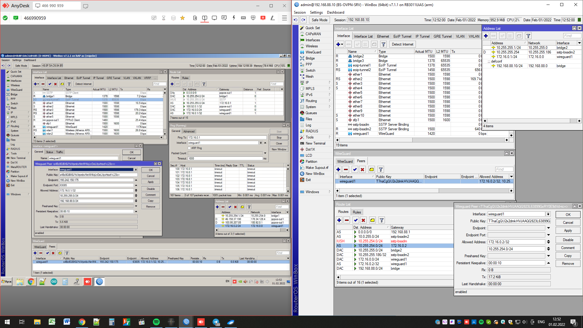Open Quick Set in right WinBox sidebar

312,28
